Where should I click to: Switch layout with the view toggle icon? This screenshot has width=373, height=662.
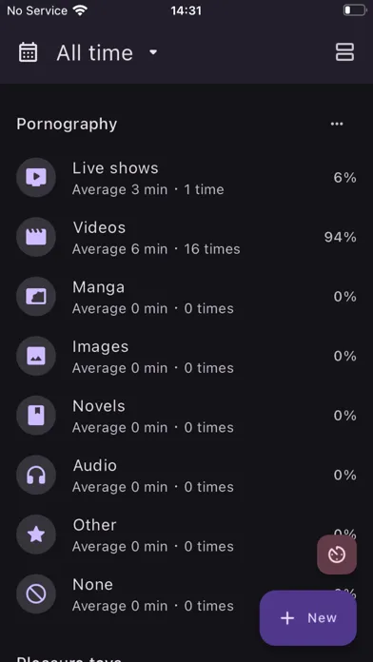tap(344, 52)
